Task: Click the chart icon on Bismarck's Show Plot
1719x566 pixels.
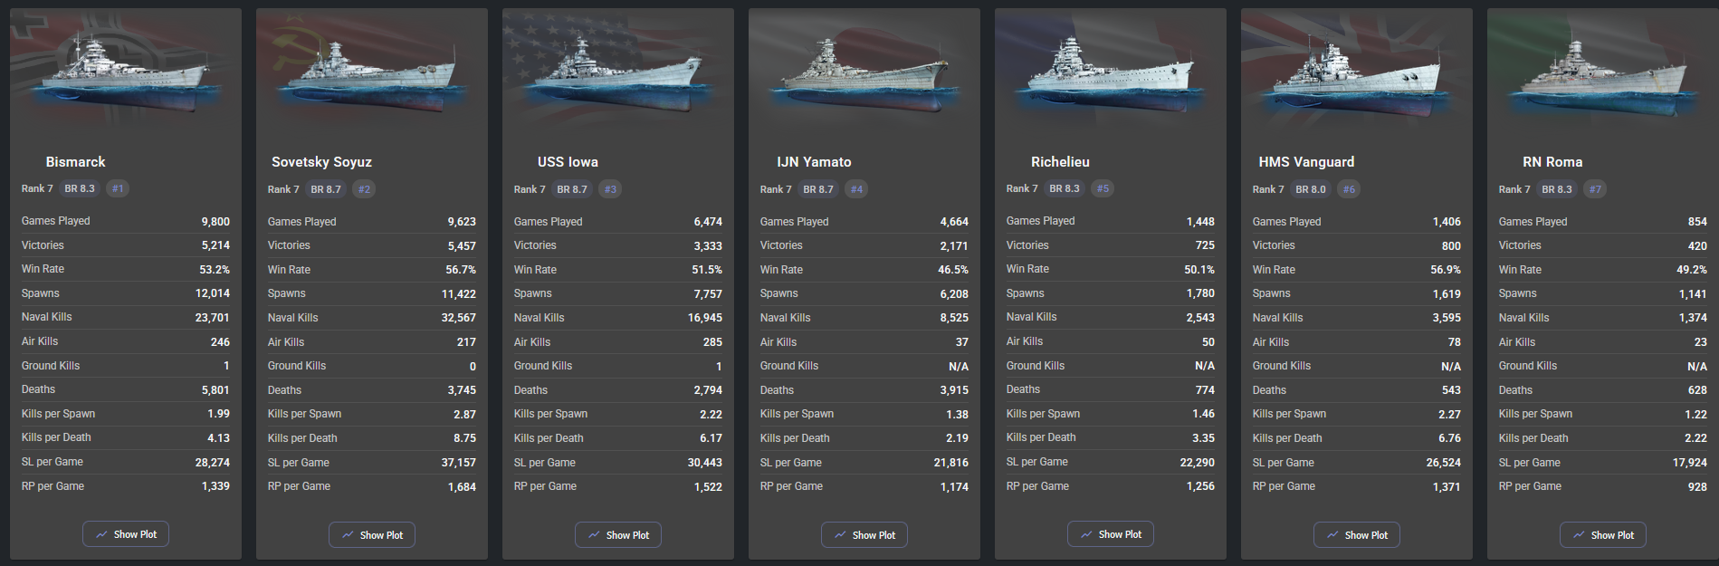Action: 102,534
